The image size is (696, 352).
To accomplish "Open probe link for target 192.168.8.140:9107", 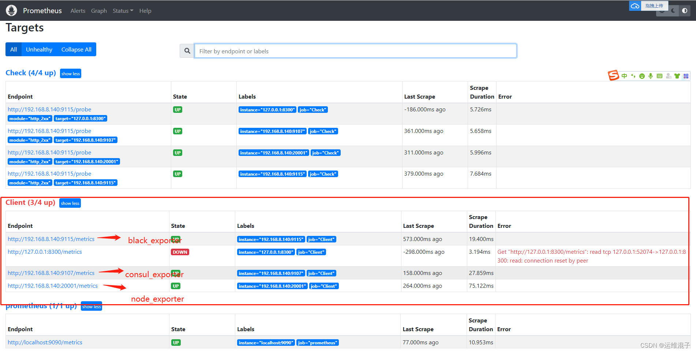I will click(49, 131).
